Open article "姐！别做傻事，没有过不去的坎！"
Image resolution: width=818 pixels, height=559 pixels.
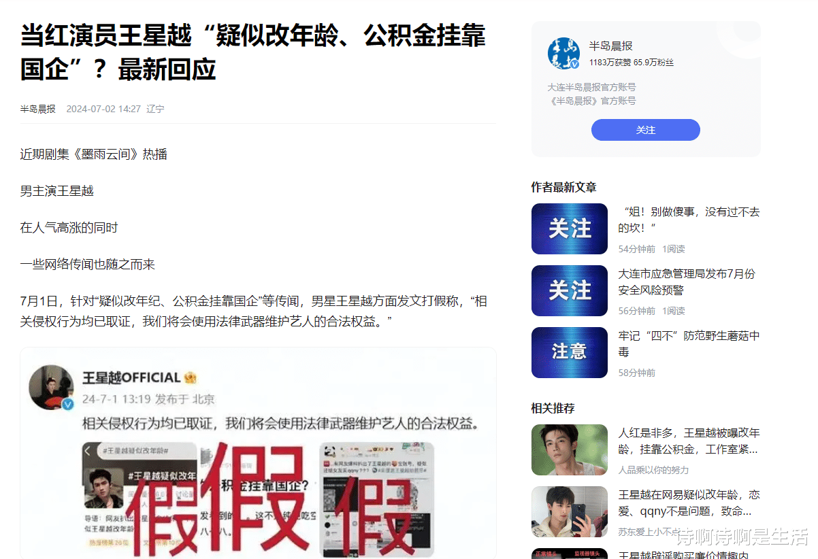point(689,220)
